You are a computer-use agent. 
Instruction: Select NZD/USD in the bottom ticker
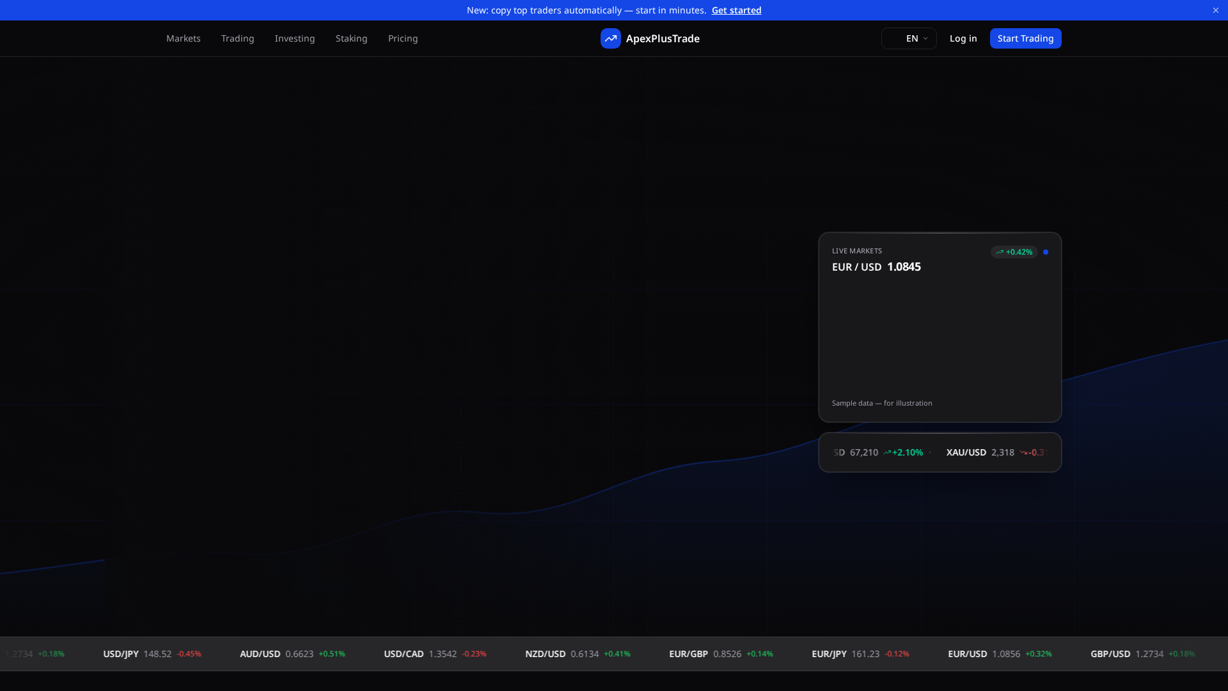coord(546,654)
